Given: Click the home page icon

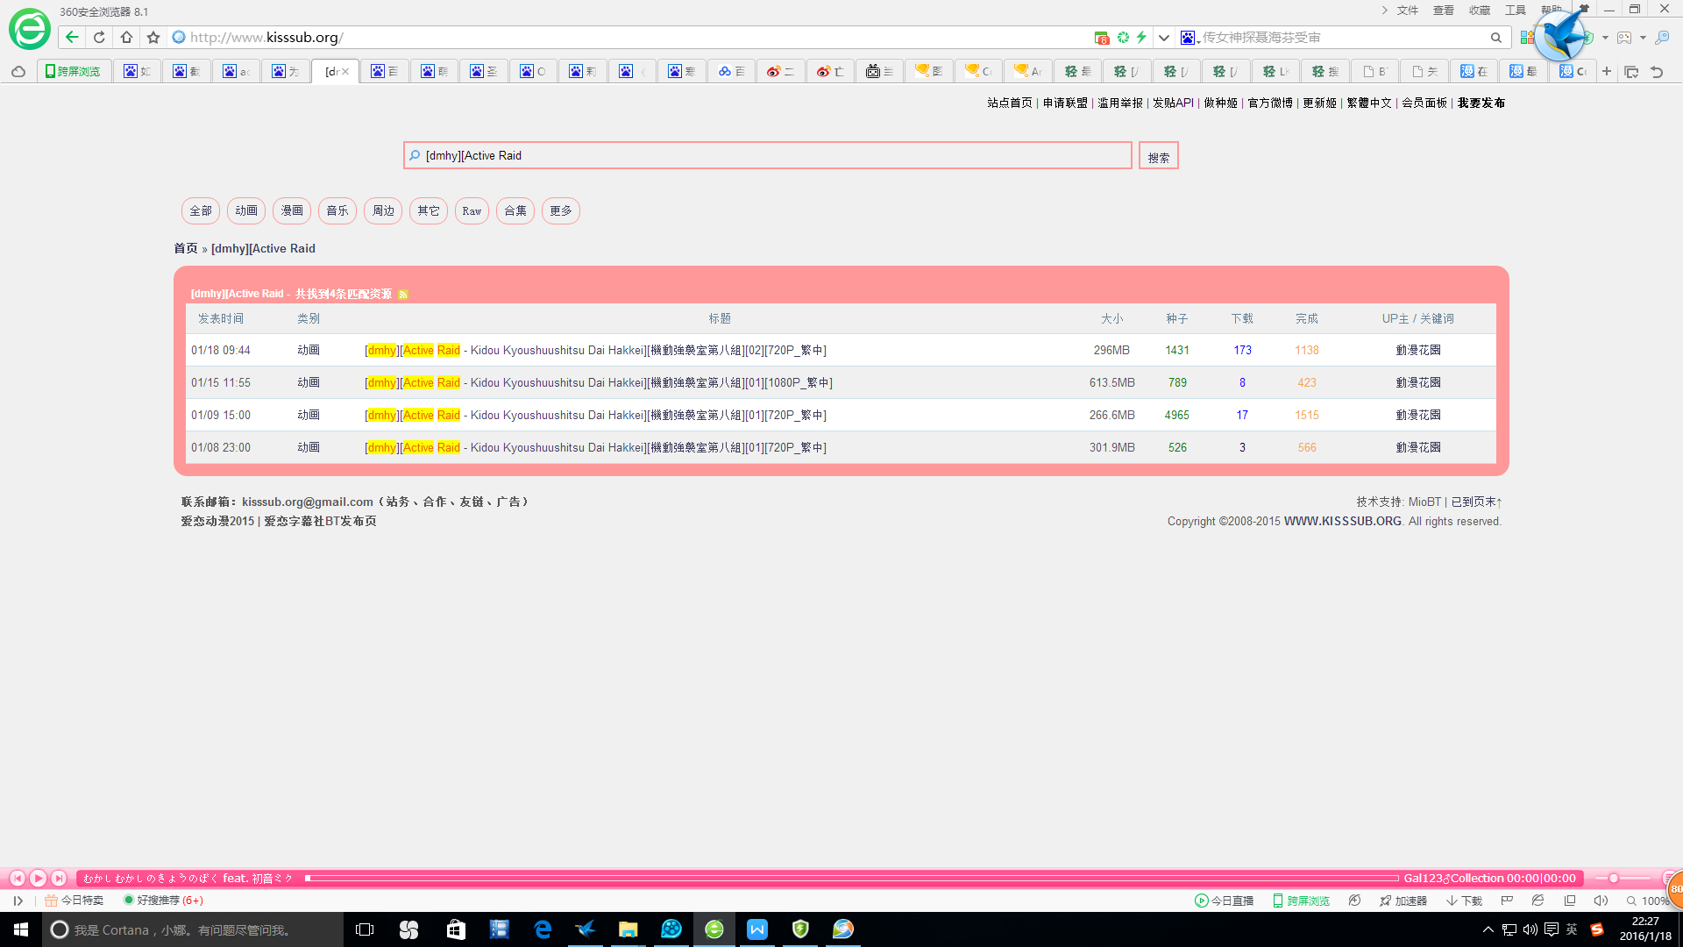Looking at the screenshot, I should 126,37.
